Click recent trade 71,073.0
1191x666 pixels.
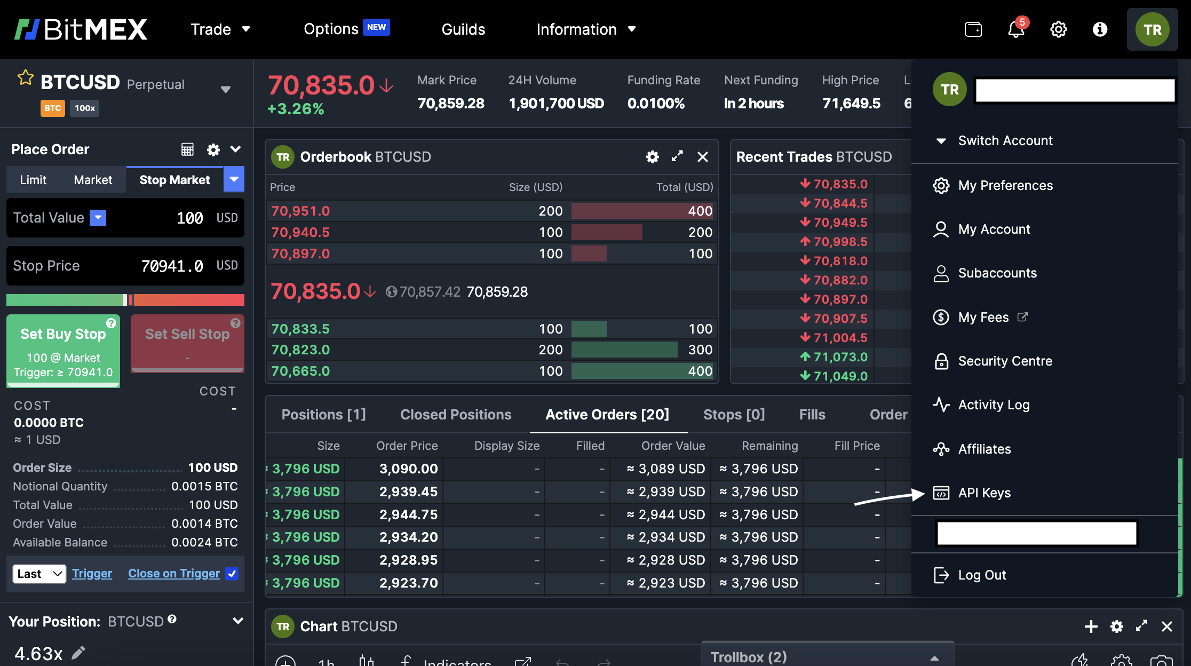[840, 357]
